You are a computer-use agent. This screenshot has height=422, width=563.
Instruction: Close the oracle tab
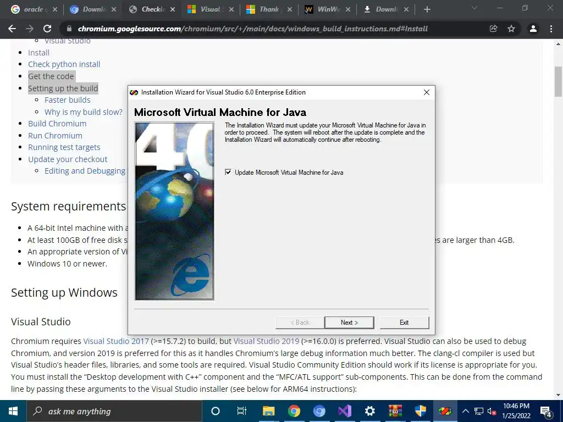[55, 10]
